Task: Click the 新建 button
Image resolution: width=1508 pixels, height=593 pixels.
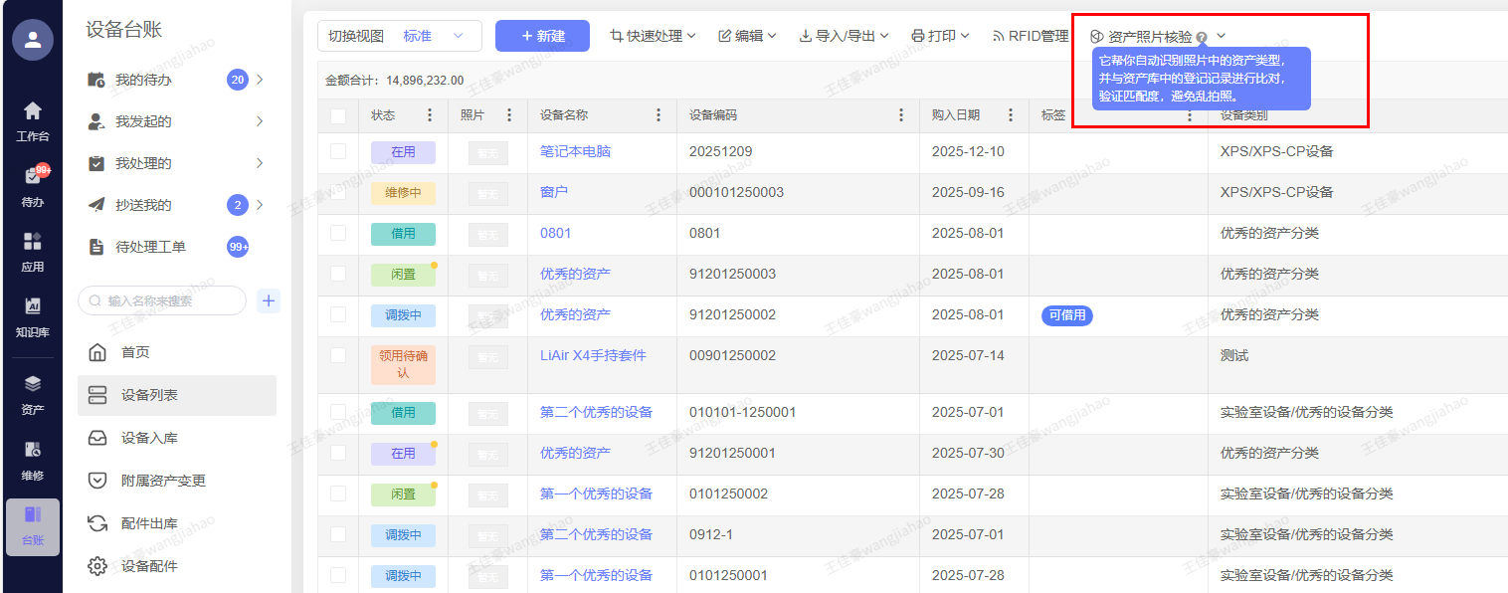Action: [542, 36]
